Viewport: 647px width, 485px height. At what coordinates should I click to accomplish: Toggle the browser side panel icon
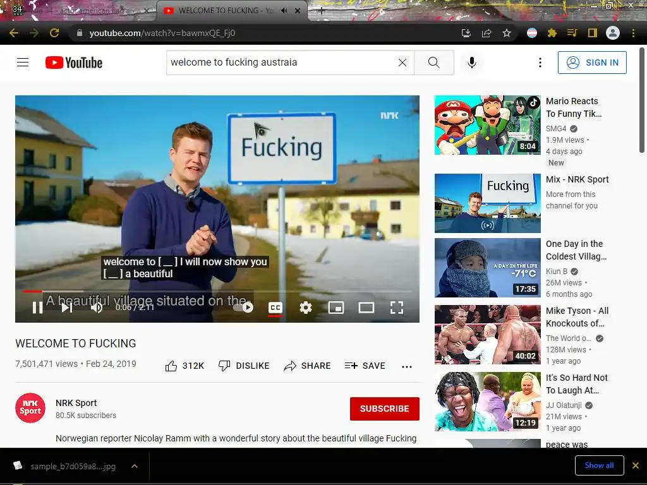tap(593, 33)
